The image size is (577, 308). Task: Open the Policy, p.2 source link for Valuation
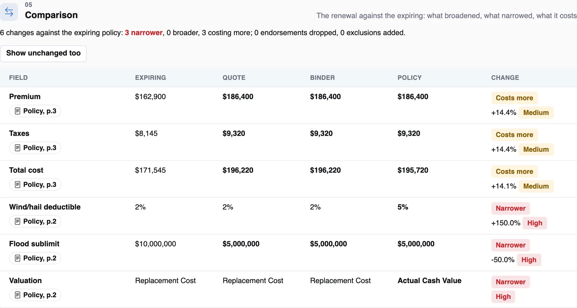pos(35,295)
